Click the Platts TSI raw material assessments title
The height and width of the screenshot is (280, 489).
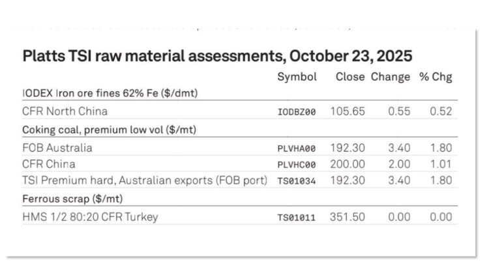(217, 55)
